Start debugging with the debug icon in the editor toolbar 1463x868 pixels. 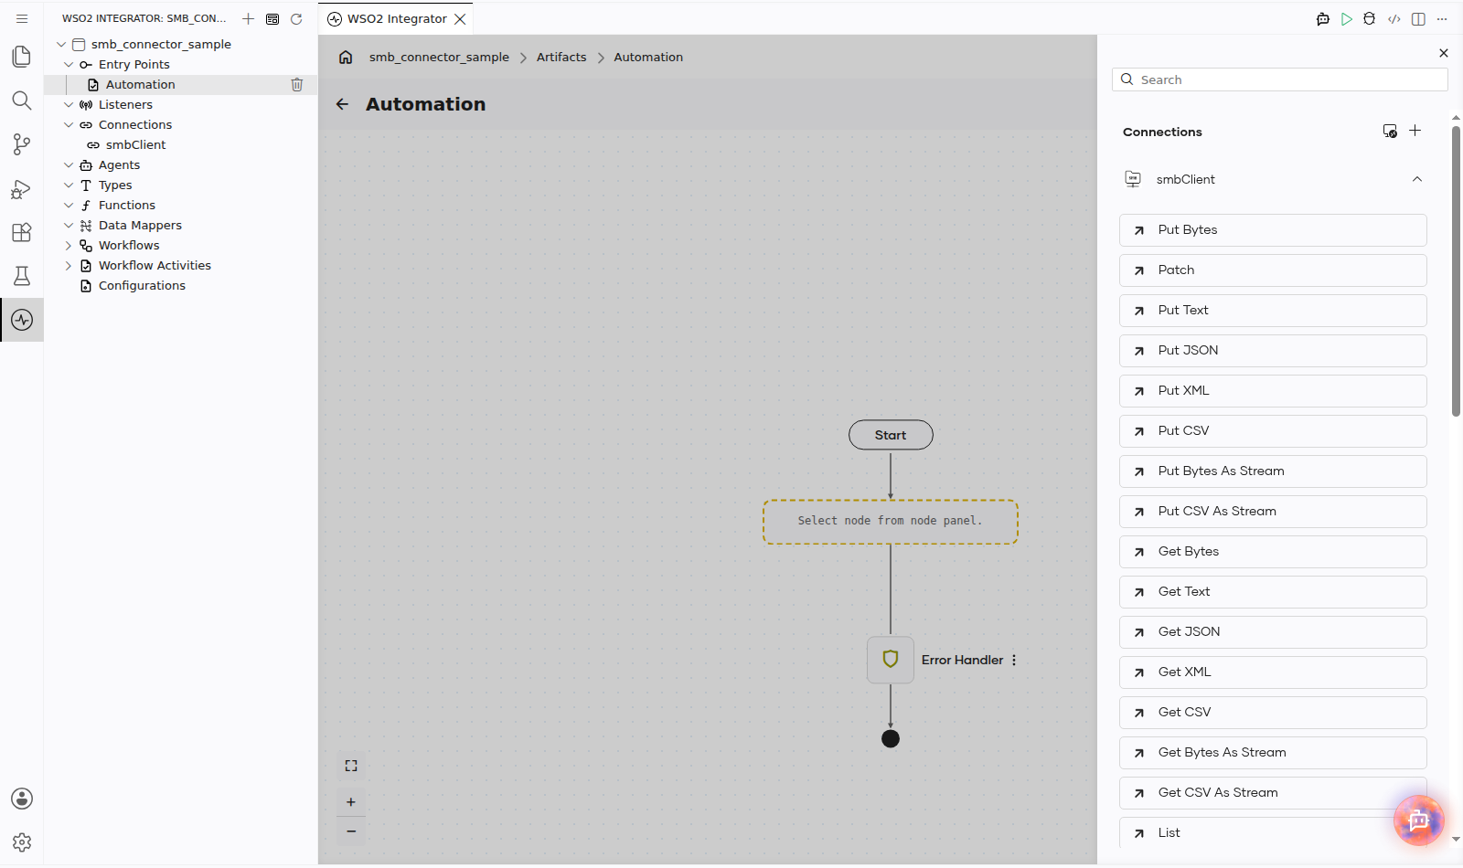click(x=1369, y=18)
